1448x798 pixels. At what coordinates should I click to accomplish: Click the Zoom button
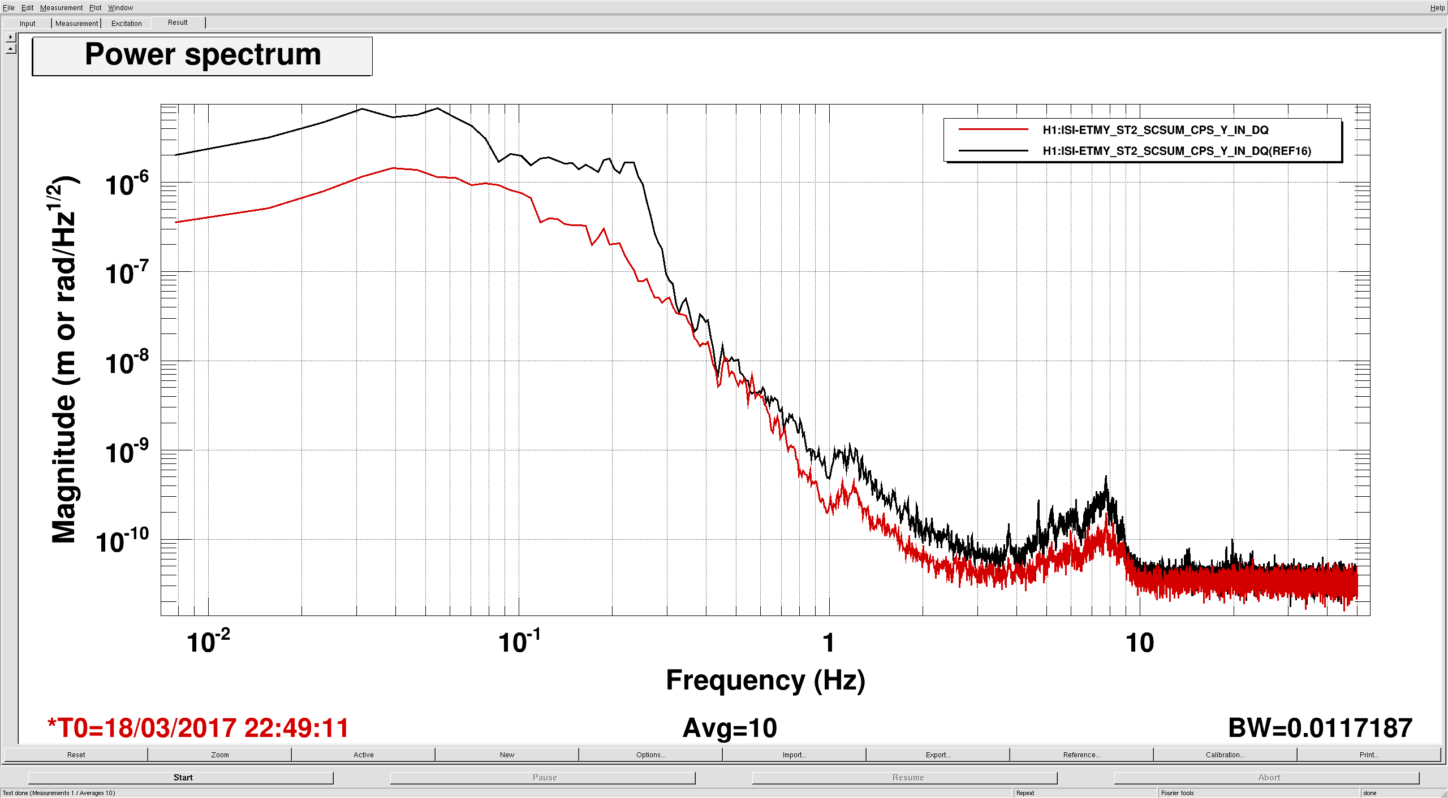pos(220,754)
